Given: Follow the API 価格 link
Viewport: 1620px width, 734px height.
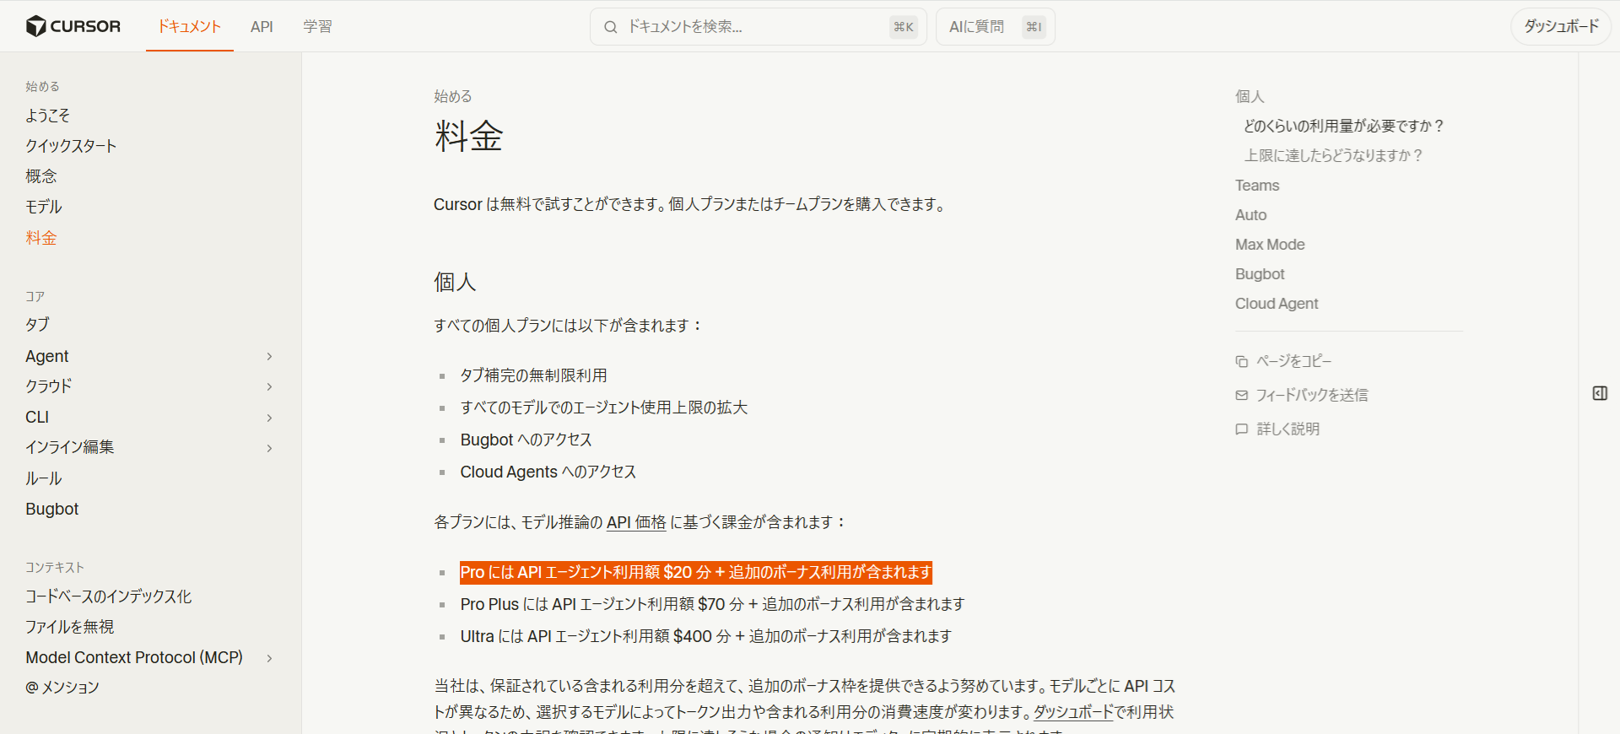Looking at the screenshot, I should click(636, 522).
